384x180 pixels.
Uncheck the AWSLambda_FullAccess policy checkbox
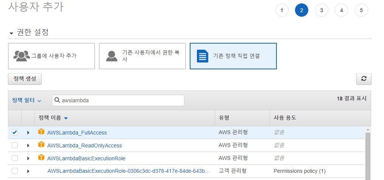tap(15, 133)
